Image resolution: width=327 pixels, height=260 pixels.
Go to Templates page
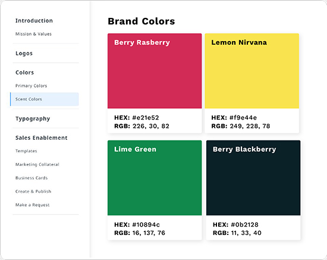(x=26, y=151)
